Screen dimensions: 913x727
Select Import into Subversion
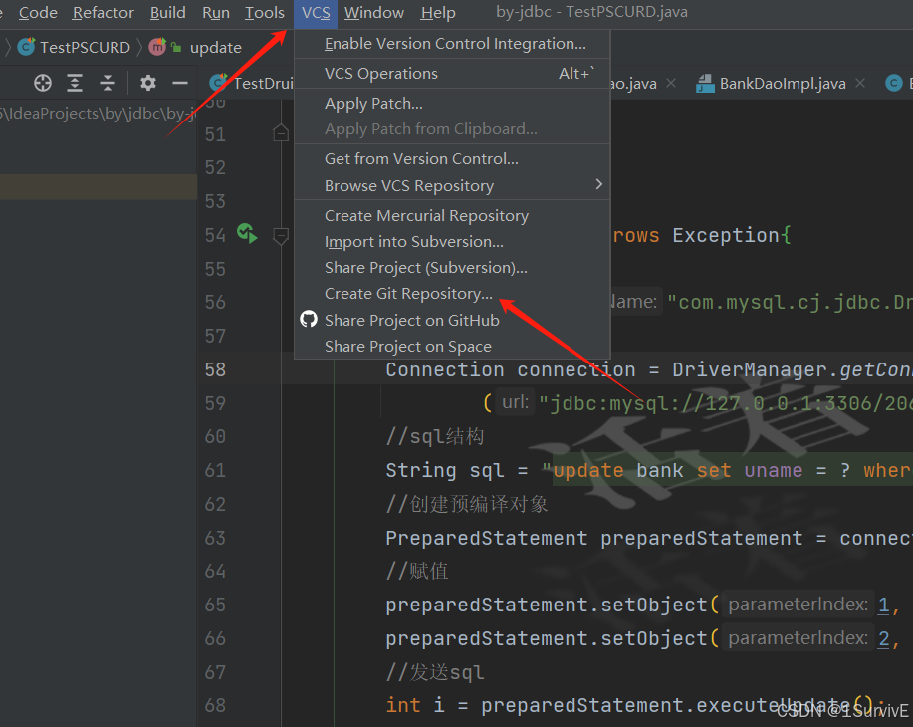[452, 242]
